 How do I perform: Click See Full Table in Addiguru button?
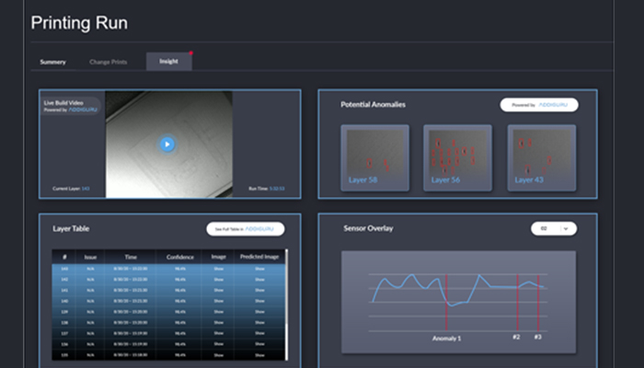[x=245, y=228]
